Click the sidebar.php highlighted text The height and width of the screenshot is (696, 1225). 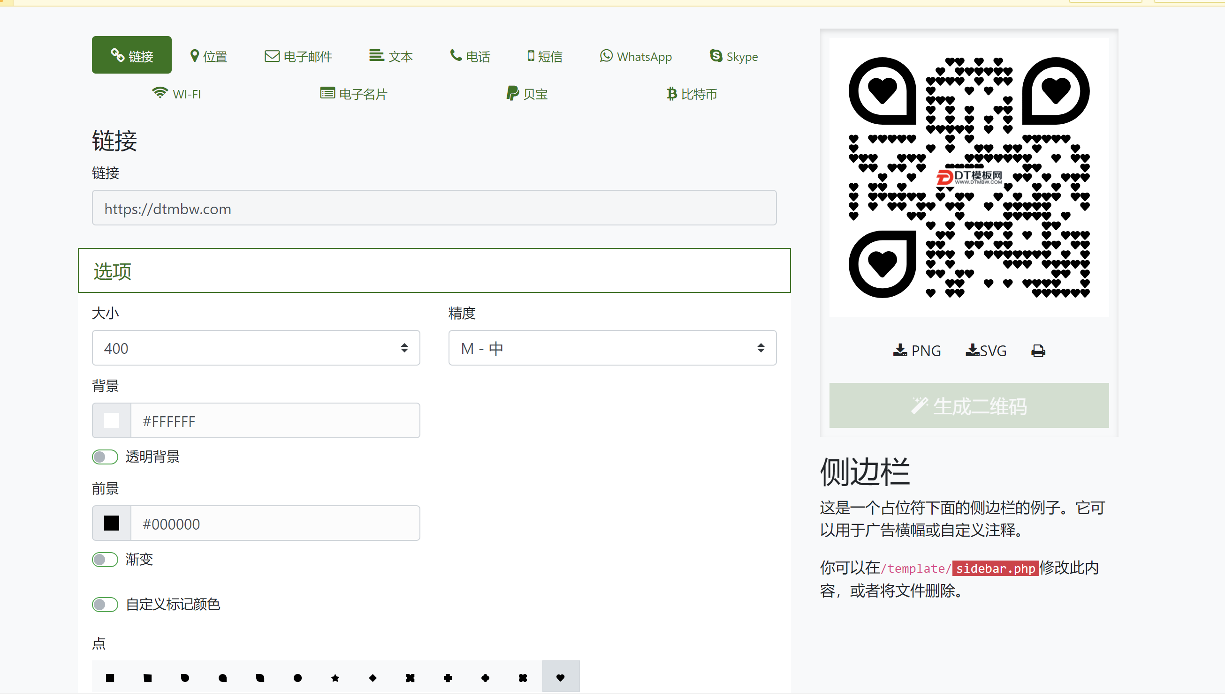pyautogui.click(x=995, y=569)
